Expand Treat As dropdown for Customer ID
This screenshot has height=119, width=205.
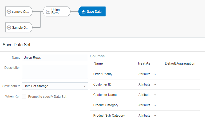tap(155, 85)
